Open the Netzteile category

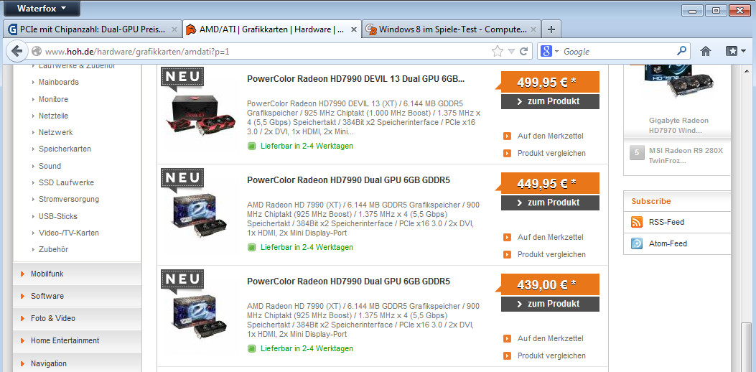53,116
